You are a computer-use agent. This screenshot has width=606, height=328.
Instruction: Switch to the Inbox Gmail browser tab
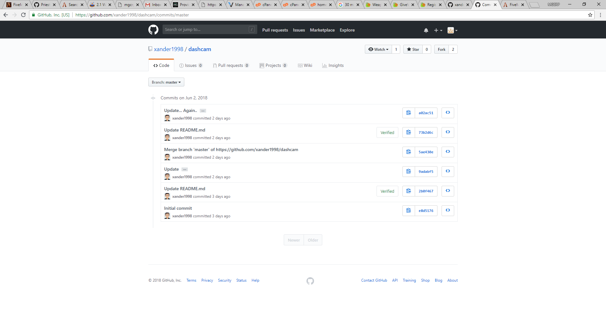[x=156, y=5]
